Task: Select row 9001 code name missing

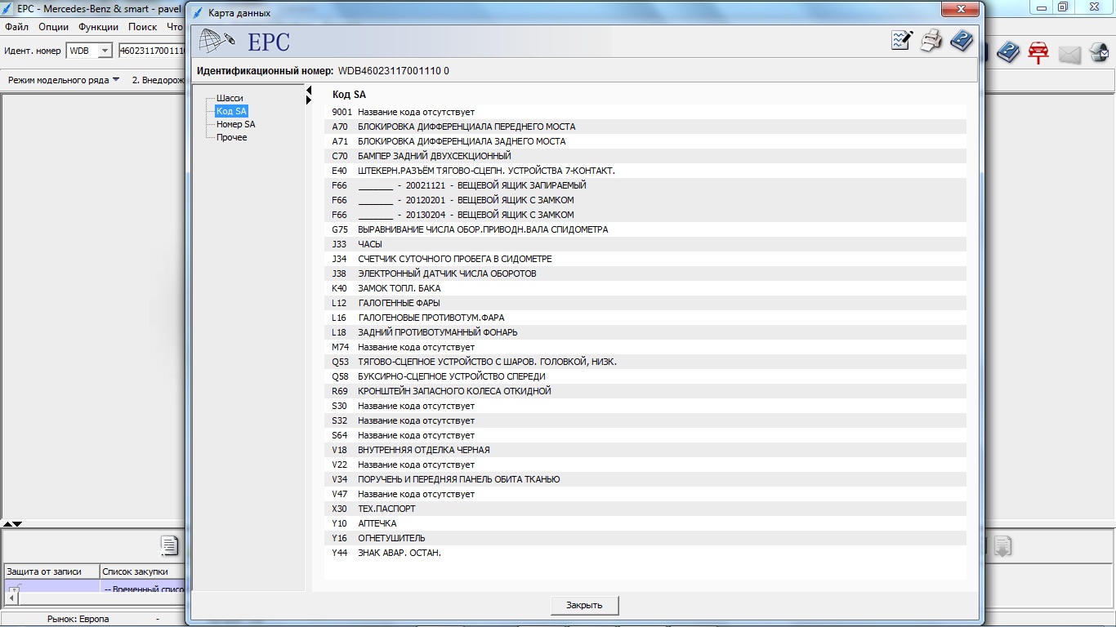Action: [645, 112]
